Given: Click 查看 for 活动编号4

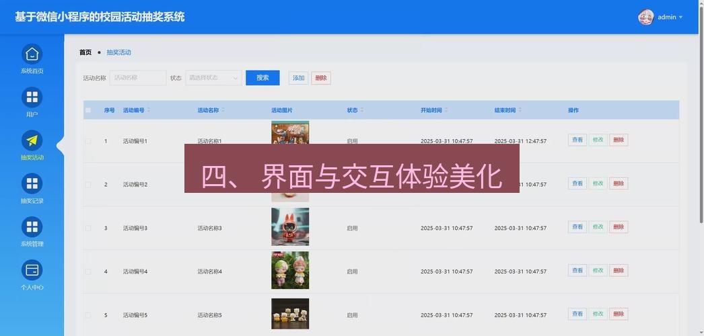Looking at the screenshot, I should tap(577, 270).
